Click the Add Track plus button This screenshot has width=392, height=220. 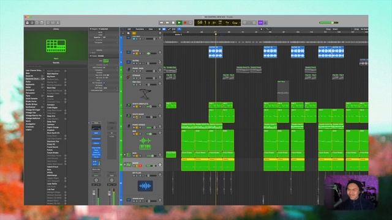point(123,33)
